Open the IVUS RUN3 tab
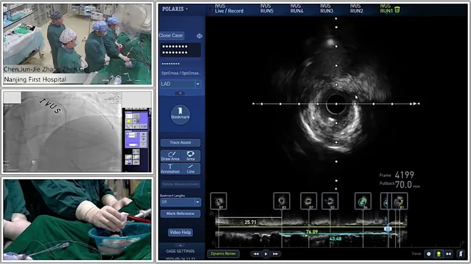 click(x=326, y=8)
